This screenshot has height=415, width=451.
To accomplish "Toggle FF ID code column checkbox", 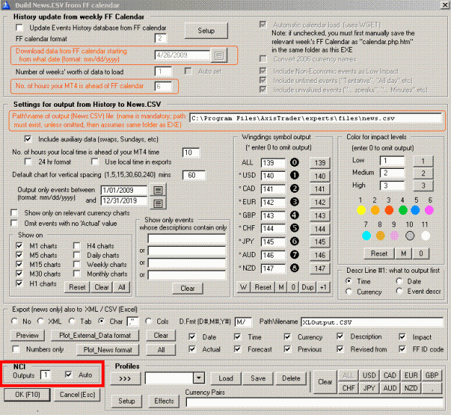I will (402, 349).
